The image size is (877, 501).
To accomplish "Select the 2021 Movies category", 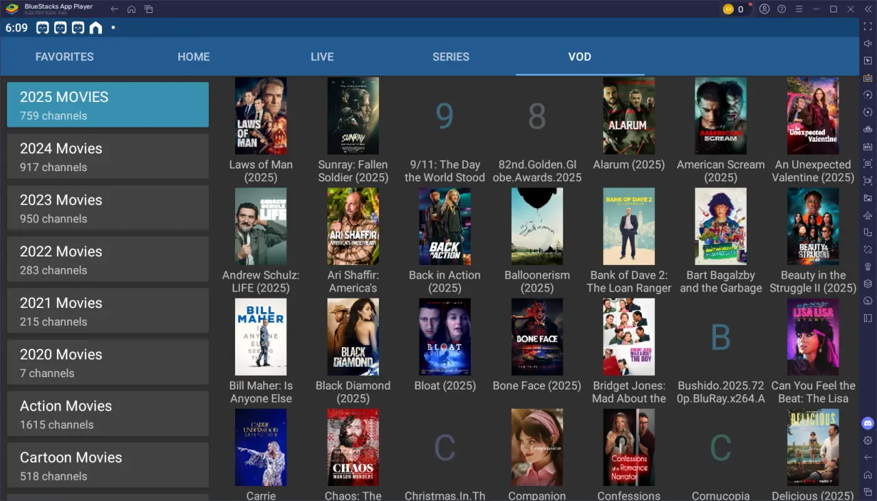I will 108,311.
